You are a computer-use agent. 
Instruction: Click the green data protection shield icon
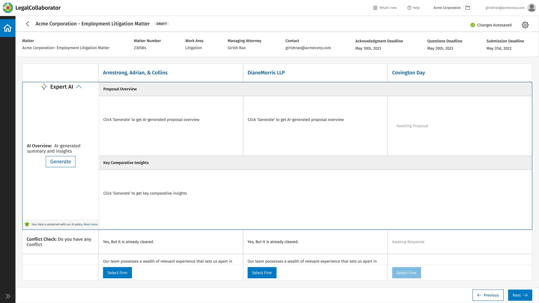tap(27, 224)
